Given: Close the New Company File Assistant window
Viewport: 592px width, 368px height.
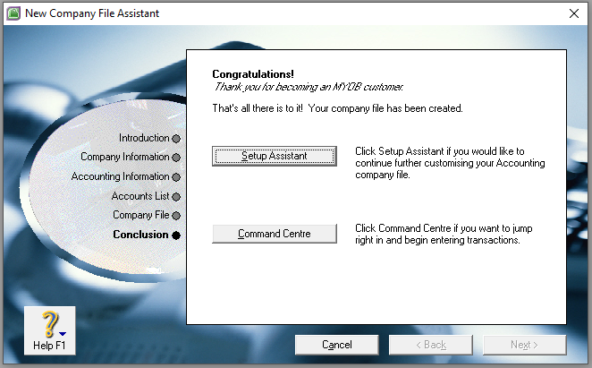Looking at the screenshot, I should (x=574, y=13).
